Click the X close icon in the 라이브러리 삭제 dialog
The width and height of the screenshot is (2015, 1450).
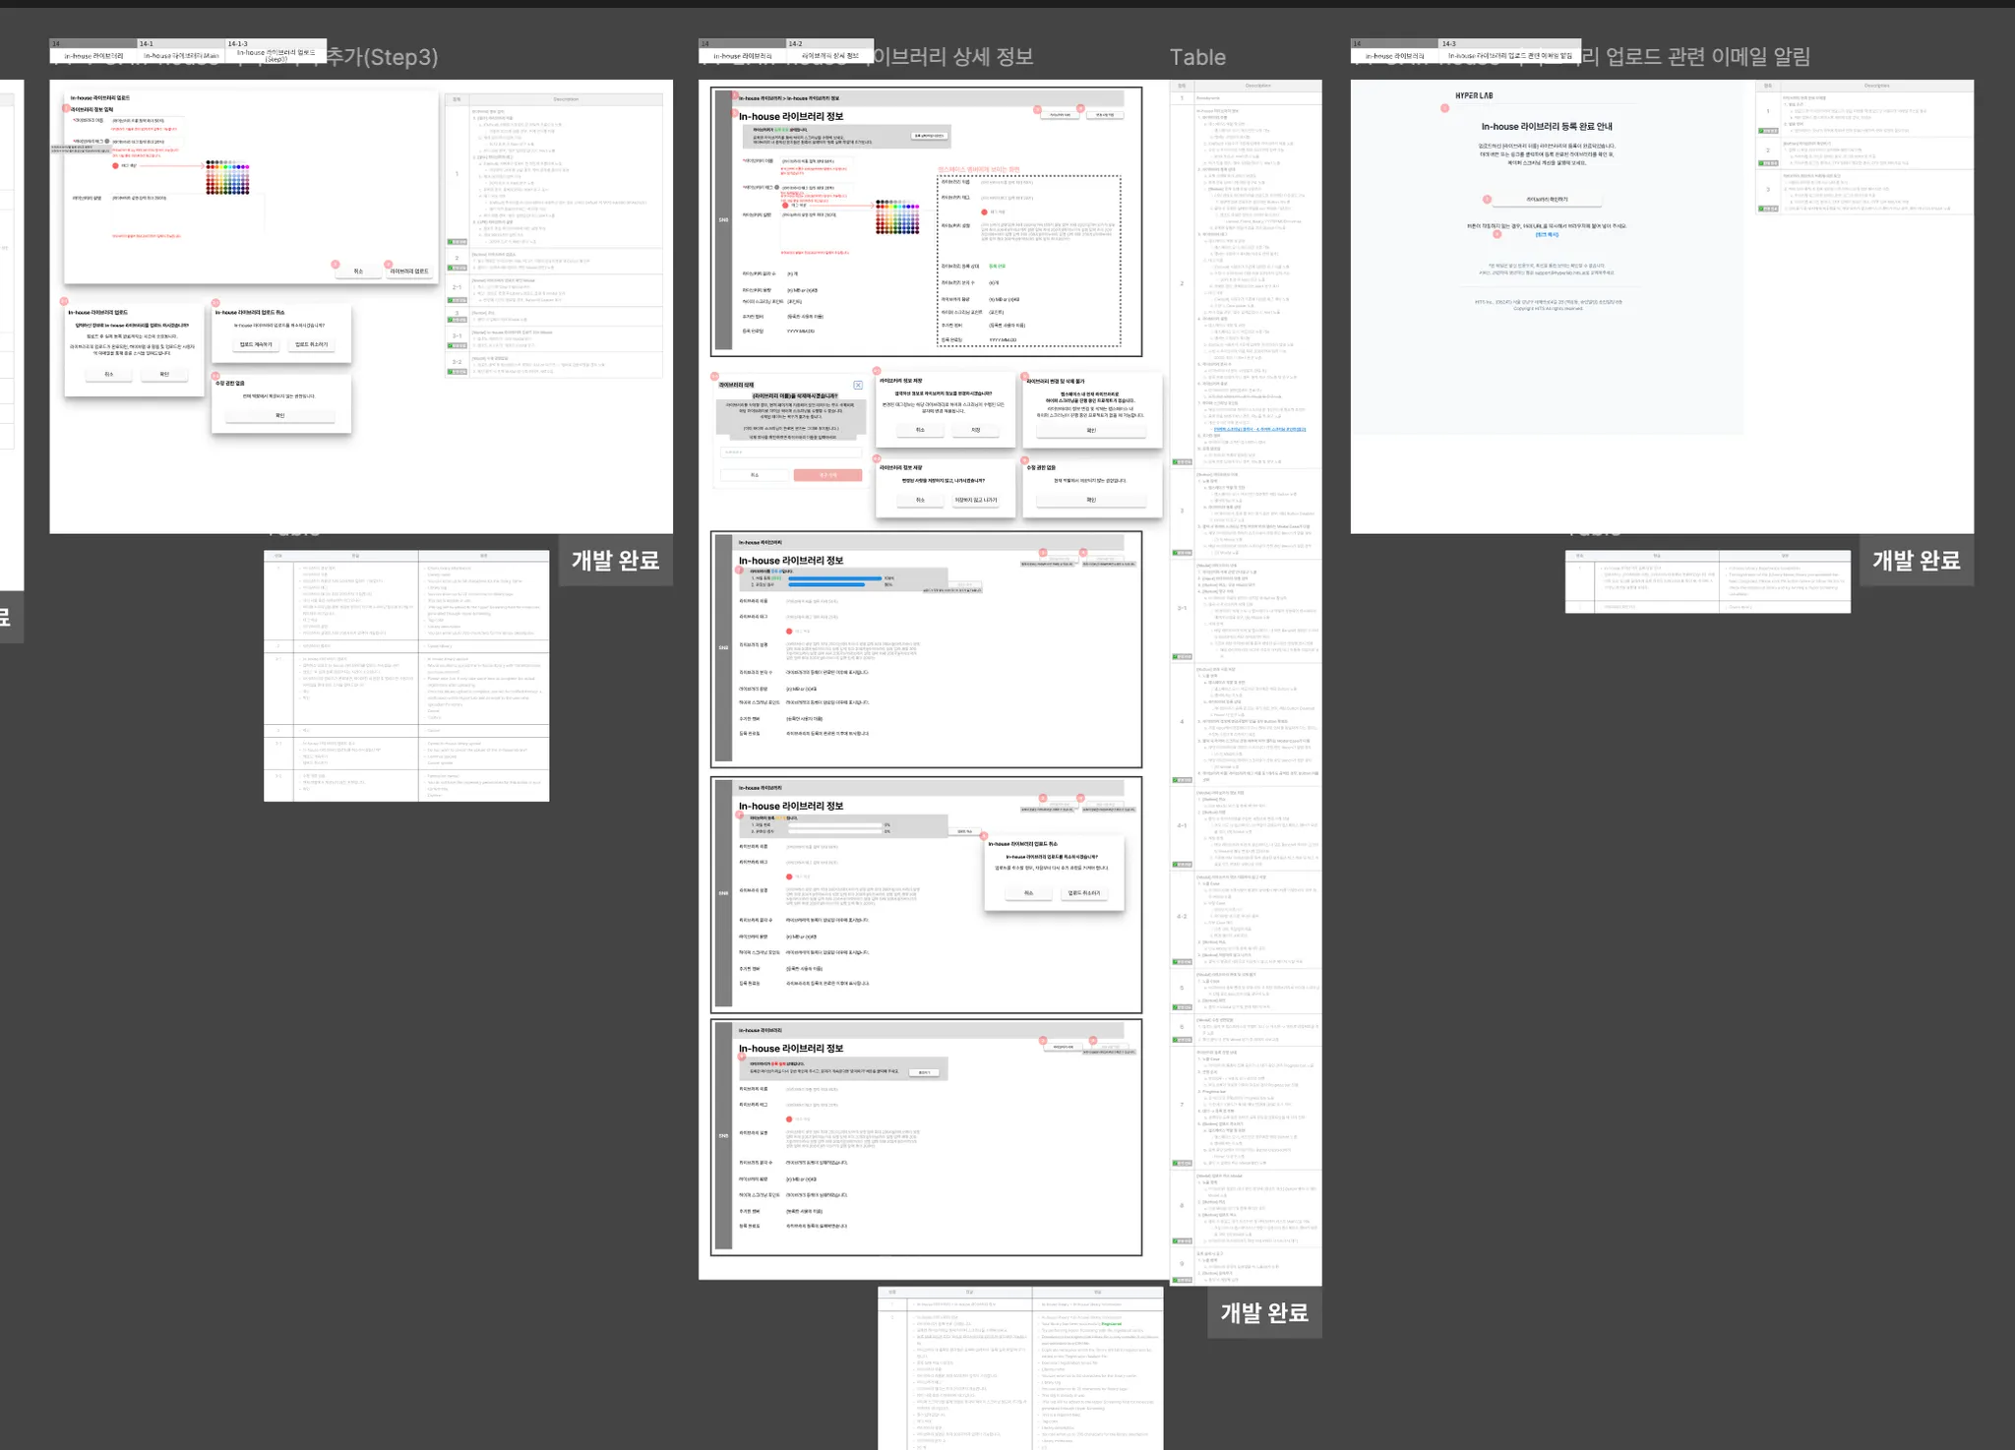pos(858,385)
